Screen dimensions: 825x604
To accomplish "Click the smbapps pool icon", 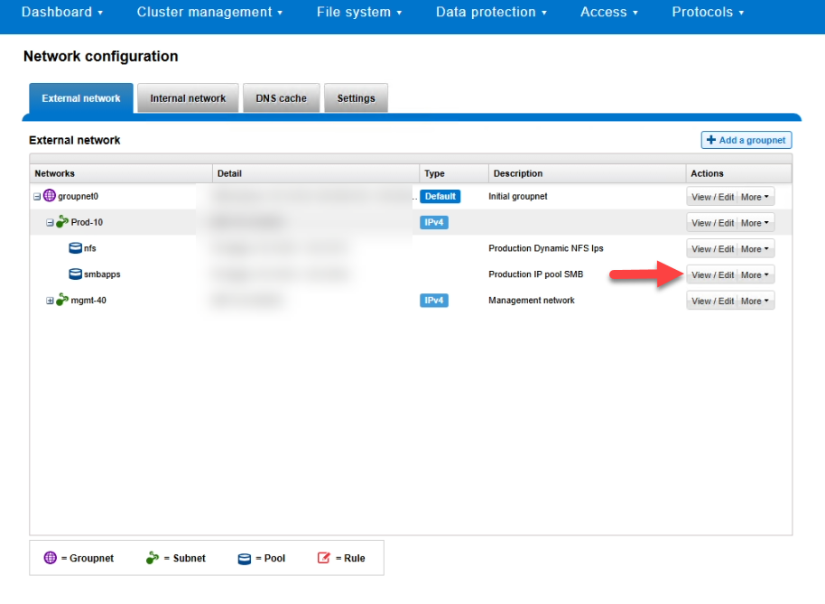I will click(x=76, y=274).
